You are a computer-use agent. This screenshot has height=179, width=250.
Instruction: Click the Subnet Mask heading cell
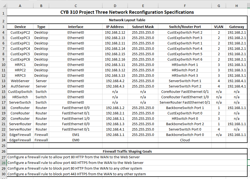click(143, 27)
